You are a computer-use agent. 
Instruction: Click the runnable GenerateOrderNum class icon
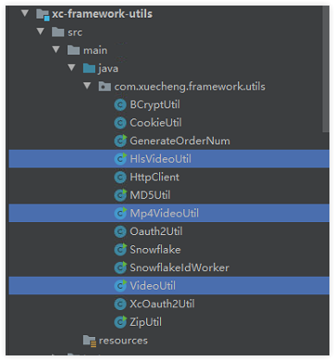tap(120, 141)
